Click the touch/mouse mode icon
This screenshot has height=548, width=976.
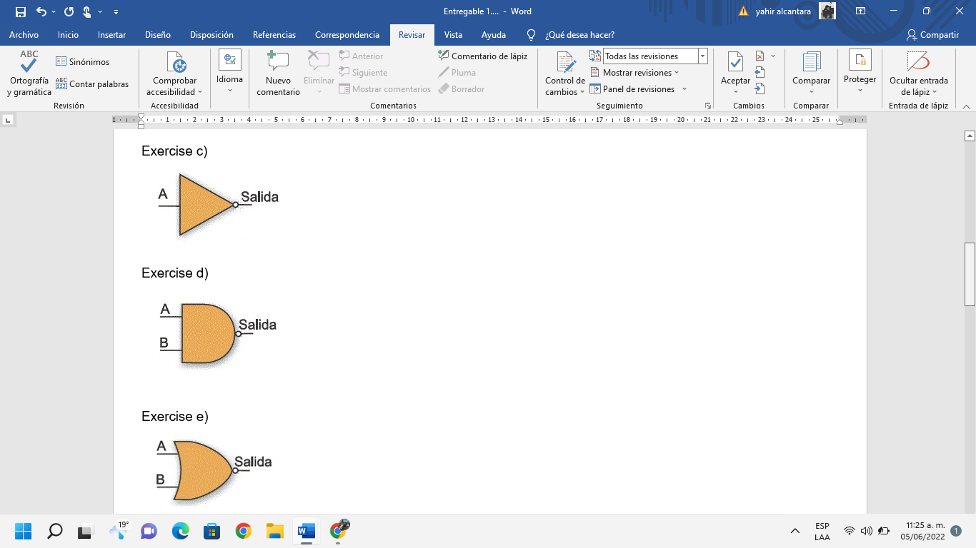tap(87, 11)
